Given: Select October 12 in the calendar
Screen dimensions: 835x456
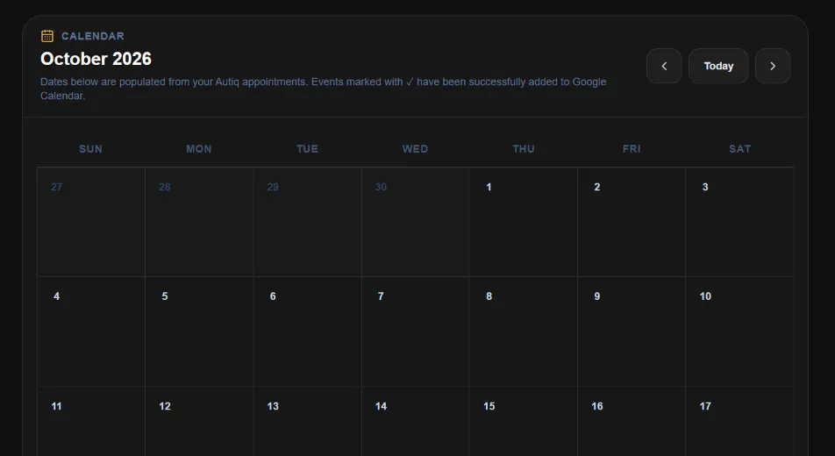Looking at the screenshot, I should (199, 422).
